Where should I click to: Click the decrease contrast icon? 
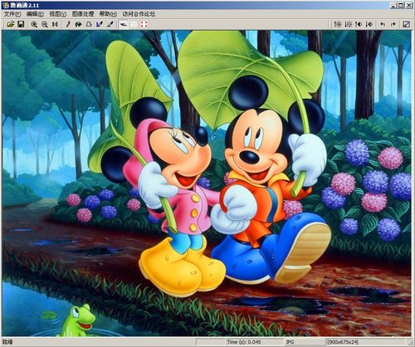[x=369, y=24]
